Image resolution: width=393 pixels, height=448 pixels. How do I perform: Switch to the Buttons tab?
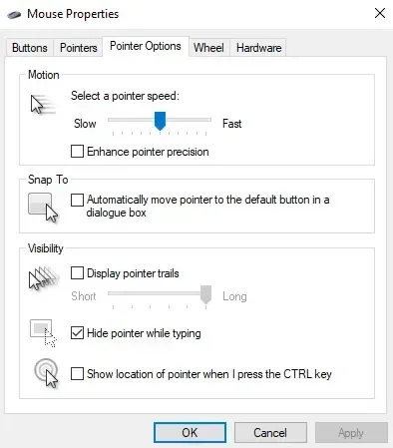coord(30,48)
